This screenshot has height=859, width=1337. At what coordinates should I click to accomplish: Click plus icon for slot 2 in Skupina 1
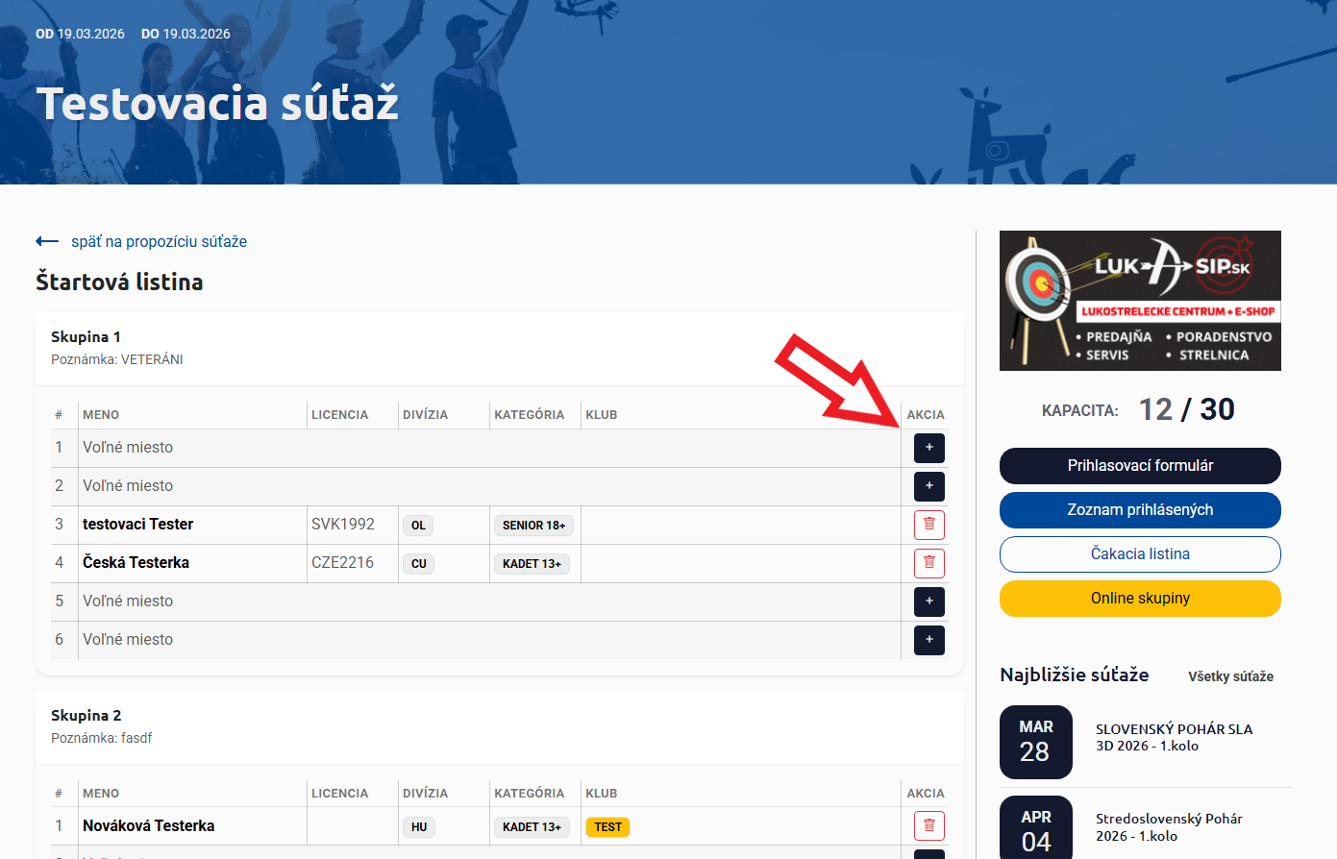pyautogui.click(x=928, y=486)
